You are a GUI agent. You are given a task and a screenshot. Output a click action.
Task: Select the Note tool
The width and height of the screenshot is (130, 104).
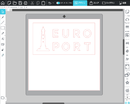tap(3, 44)
